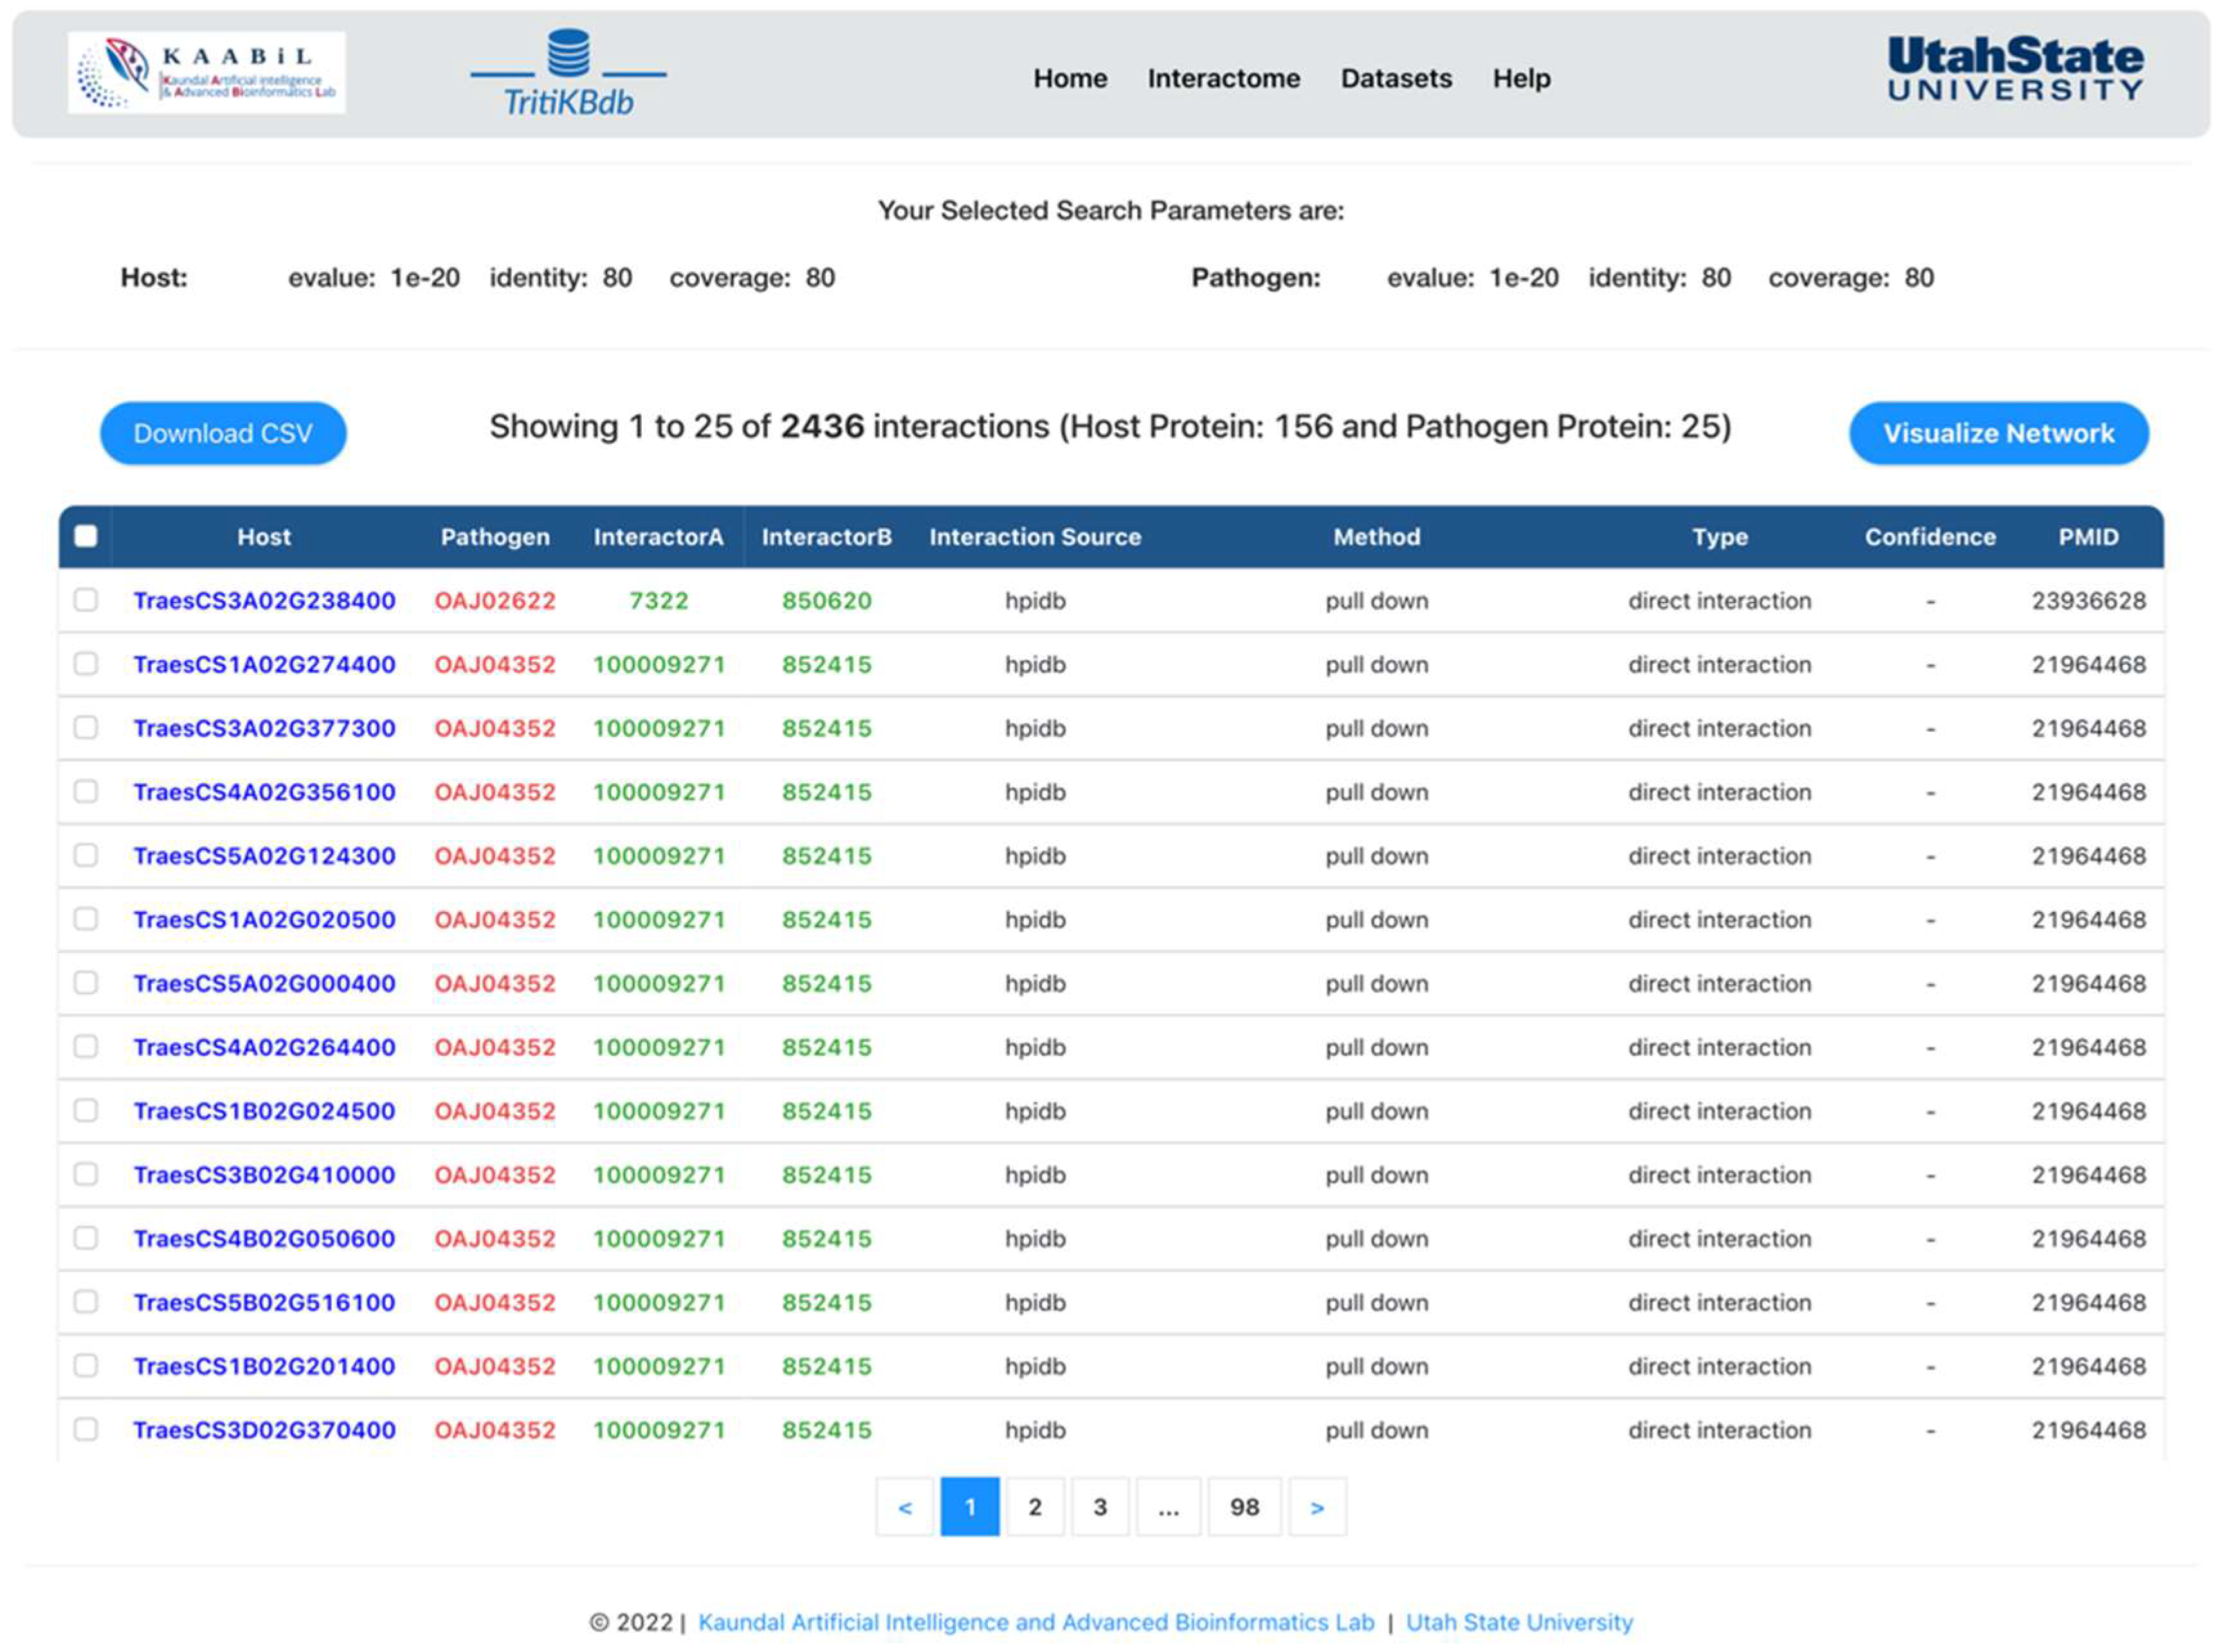Screen dimensions: 2220x1652
Task: Tick the checkbox beside TraesCS3D02G370400
Action: 86,1429
